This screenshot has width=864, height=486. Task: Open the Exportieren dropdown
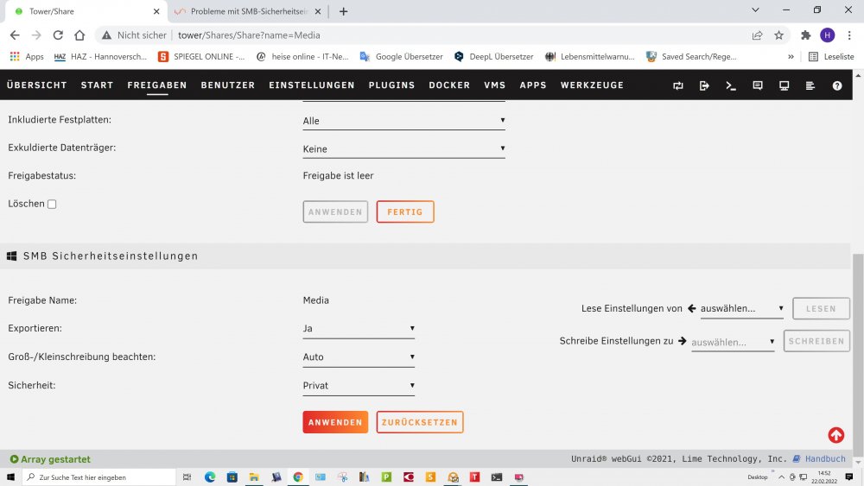359,329
